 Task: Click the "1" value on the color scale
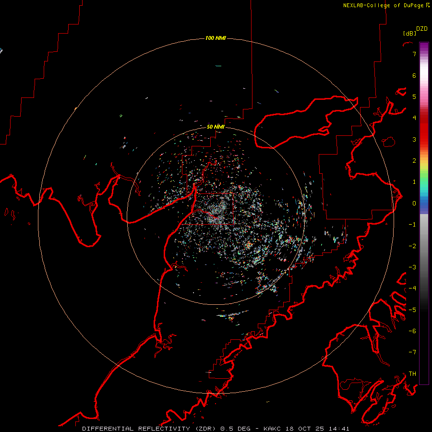pyautogui.click(x=414, y=182)
